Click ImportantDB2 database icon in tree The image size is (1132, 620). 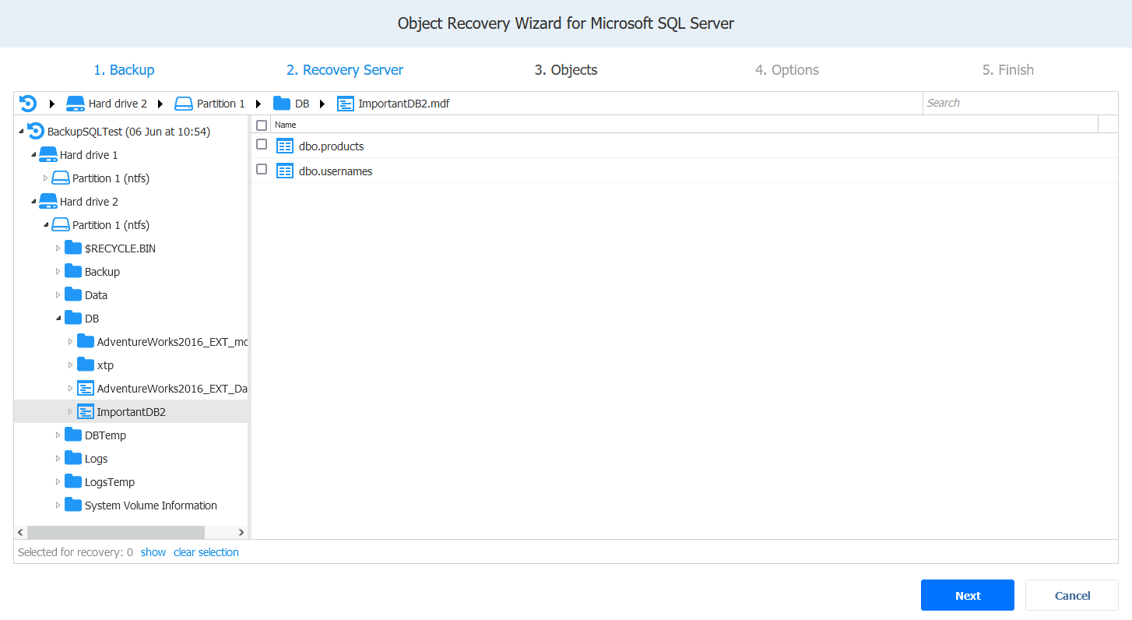pos(86,411)
